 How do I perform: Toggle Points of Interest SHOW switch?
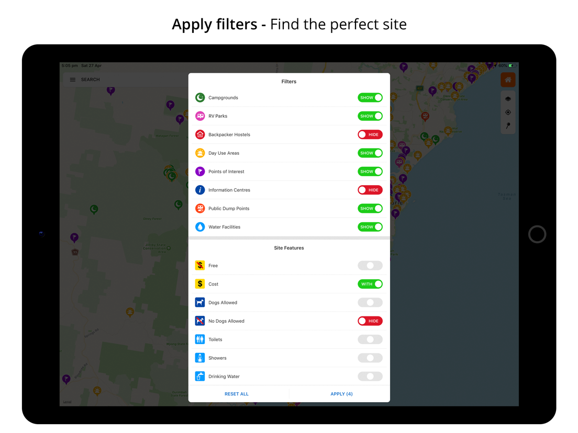(x=370, y=172)
